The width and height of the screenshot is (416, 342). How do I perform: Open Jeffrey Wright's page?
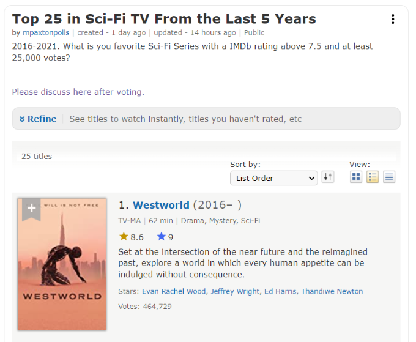(x=235, y=291)
